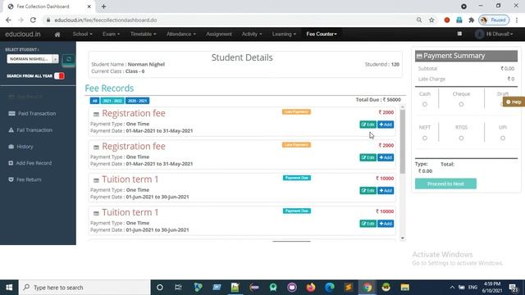Filter fee records by 2020-2021
The height and width of the screenshot is (295, 525).
pos(137,101)
